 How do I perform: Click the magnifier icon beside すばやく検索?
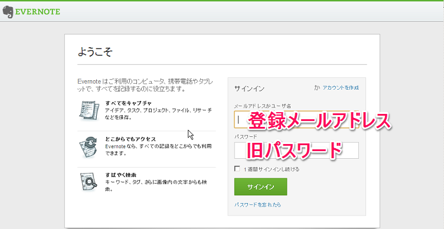pyautogui.click(x=89, y=182)
